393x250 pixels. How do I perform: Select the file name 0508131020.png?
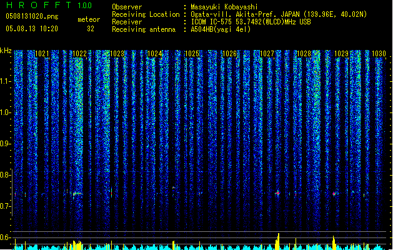coord(32,16)
